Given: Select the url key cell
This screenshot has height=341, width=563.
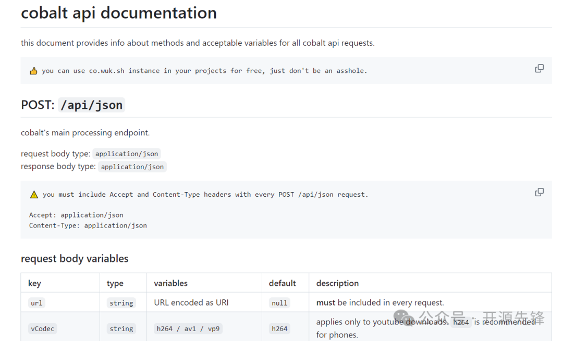Looking at the screenshot, I should coord(36,303).
